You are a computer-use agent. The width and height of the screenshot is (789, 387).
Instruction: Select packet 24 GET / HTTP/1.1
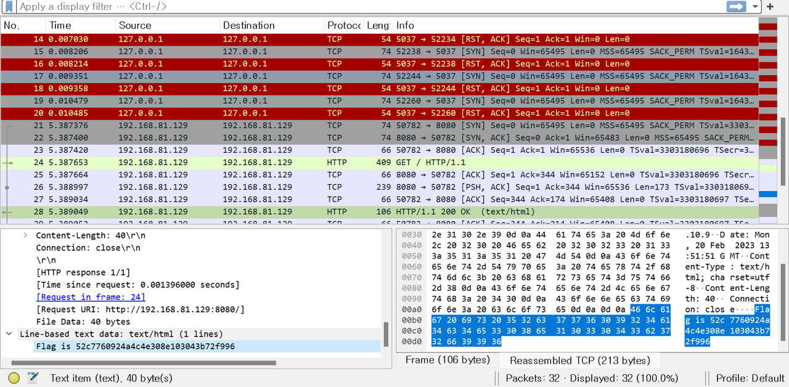[x=378, y=163]
